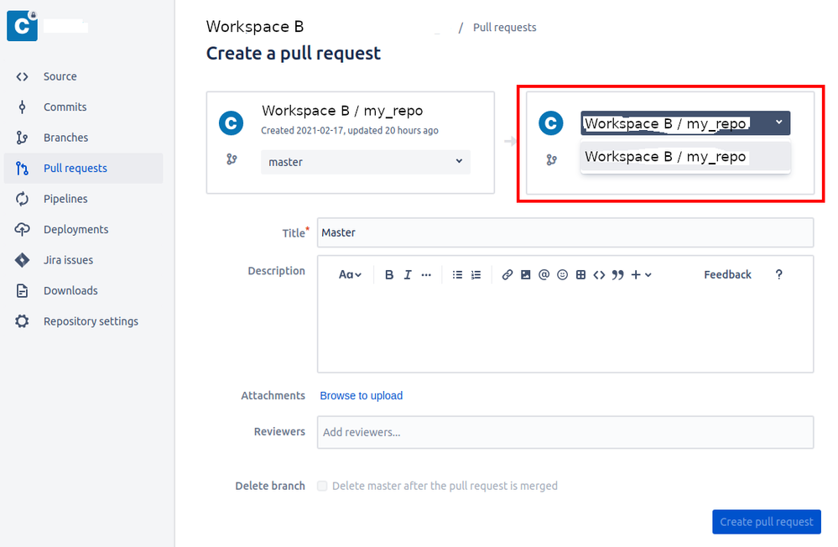838x547 pixels.
Task: Insert a link in description
Action: pos(507,275)
